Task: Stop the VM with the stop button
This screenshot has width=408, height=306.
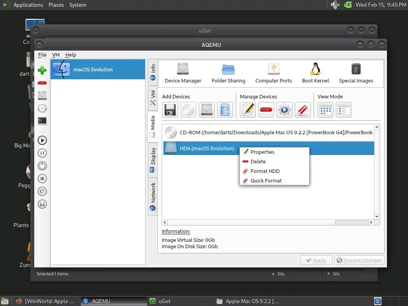Action: [x=42, y=178]
